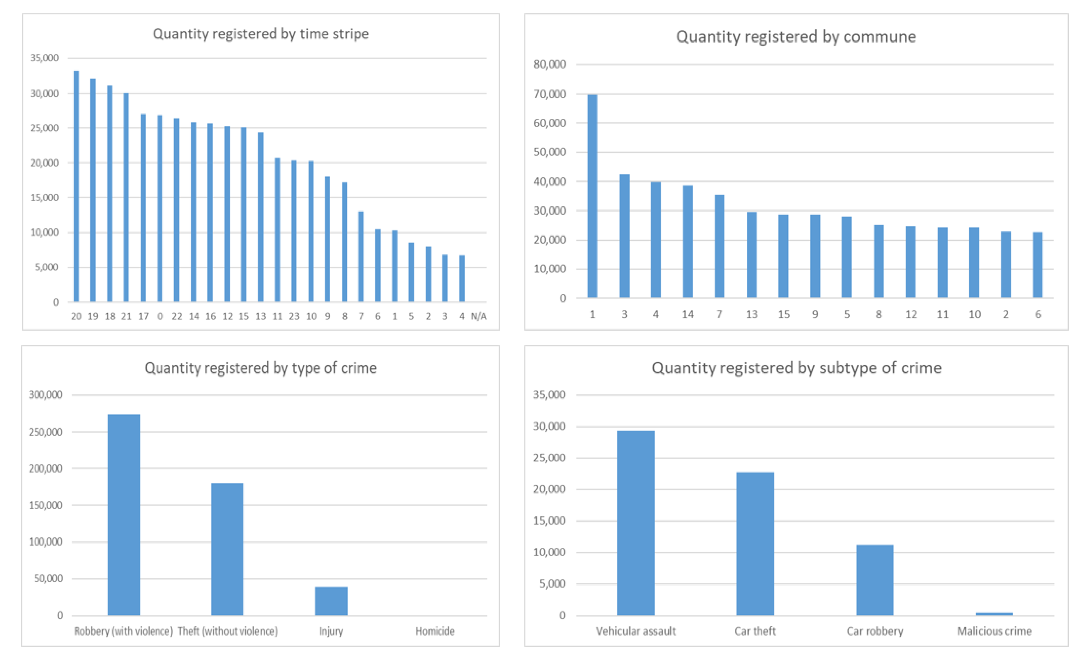Click the 'Quantity registered by type of crime' title
Image resolution: width=1083 pixels, height=662 pixels.
(x=260, y=368)
